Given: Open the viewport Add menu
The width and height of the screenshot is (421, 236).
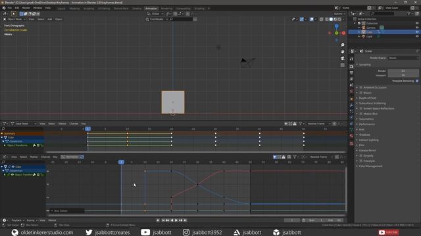Looking at the screenshot, I should click(x=50, y=19).
